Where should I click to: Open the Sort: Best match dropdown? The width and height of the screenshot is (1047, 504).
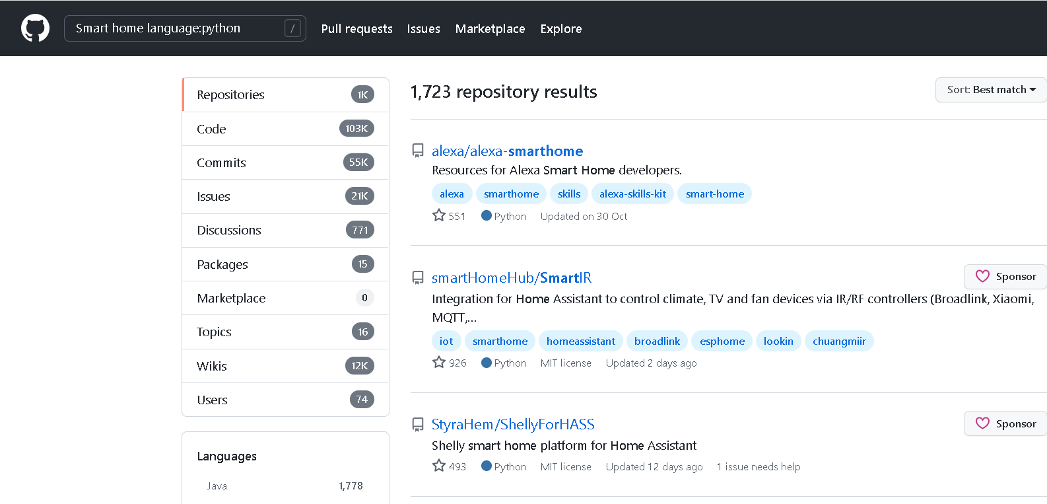pos(991,90)
